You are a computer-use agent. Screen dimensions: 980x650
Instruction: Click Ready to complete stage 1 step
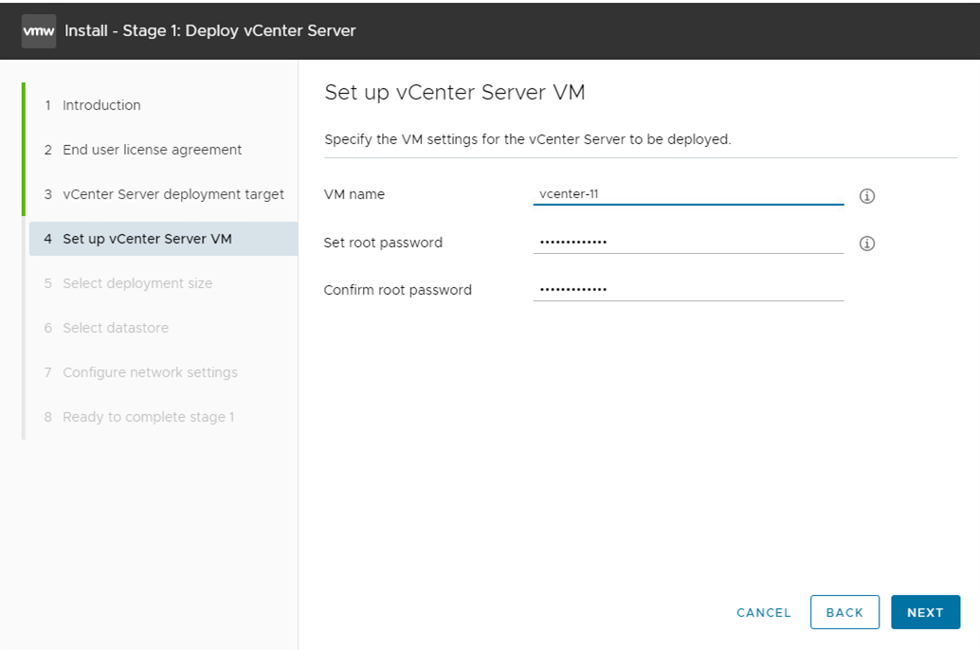point(148,417)
